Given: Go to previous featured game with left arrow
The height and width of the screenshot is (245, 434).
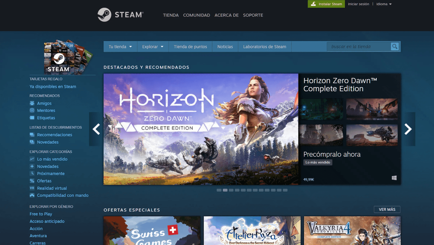Looking at the screenshot, I should coord(96,129).
